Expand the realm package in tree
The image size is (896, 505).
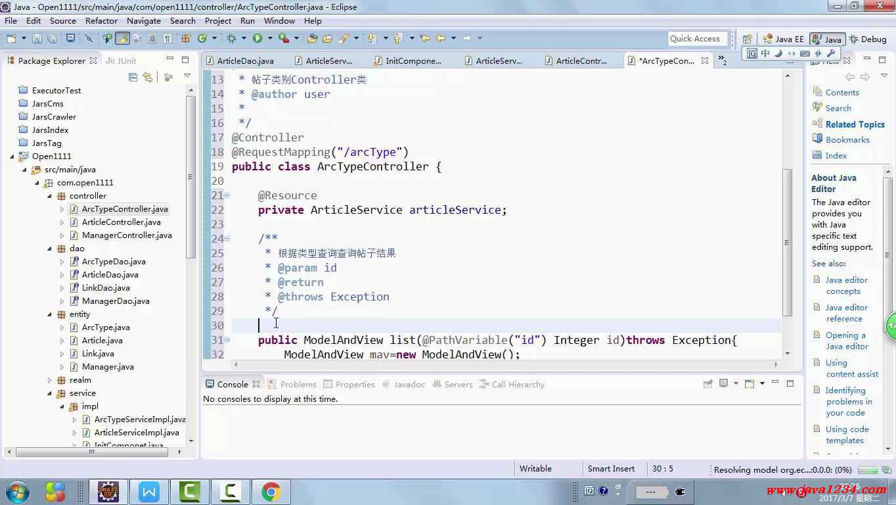pyautogui.click(x=50, y=380)
